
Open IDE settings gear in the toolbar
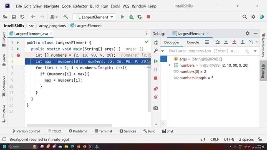(253, 17)
